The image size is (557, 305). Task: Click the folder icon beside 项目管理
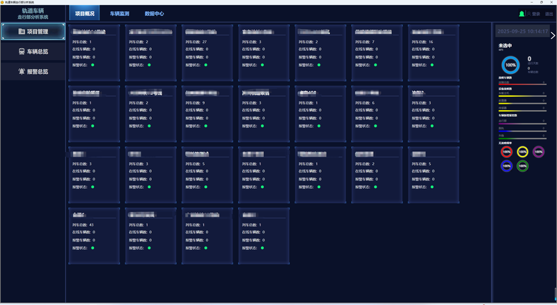[x=22, y=31]
